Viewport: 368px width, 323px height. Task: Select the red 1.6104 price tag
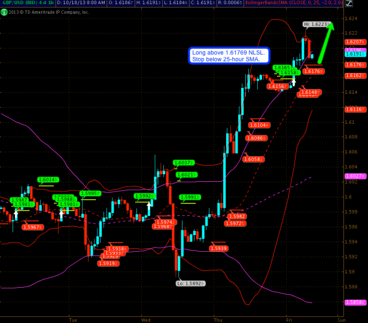pos(259,125)
